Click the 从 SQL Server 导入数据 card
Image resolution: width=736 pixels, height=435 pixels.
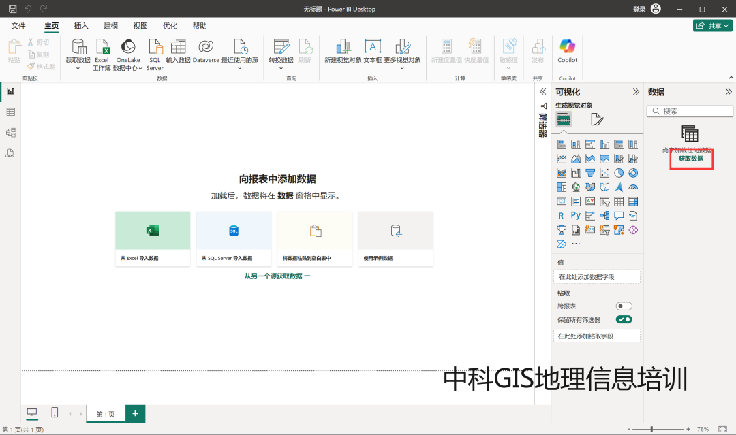point(234,238)
